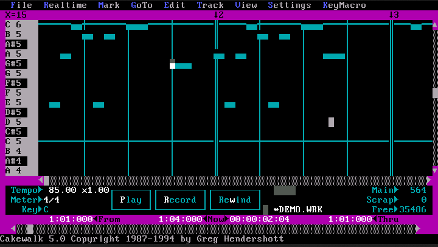Click piano roll left scroll arrow

point(41,180)
